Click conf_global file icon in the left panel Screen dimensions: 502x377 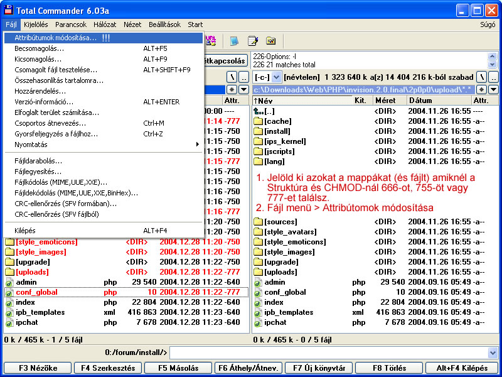9,292
